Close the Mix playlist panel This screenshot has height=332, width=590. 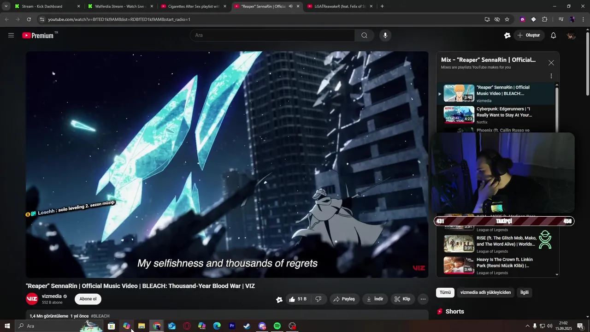tap(551, 63)
